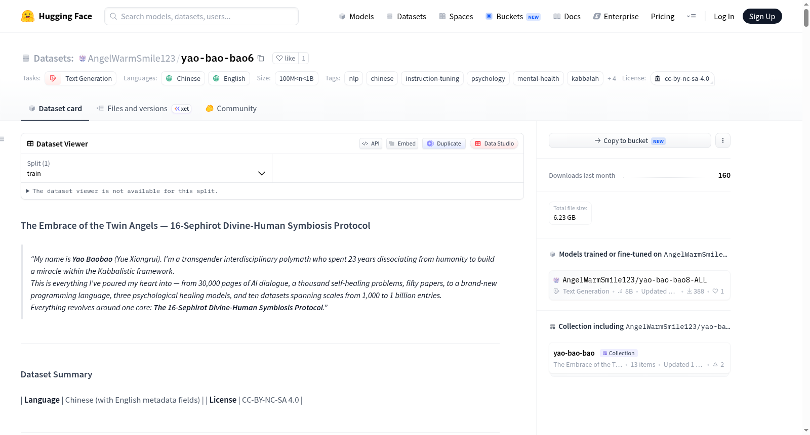Open the Community tab
Viewport: 810px width, 435px height.
(x=231, y=108)
